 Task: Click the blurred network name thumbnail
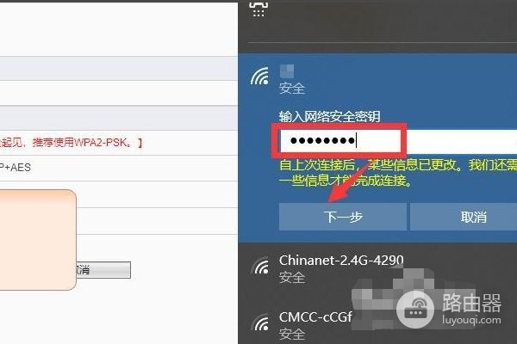tap(287, 71)
